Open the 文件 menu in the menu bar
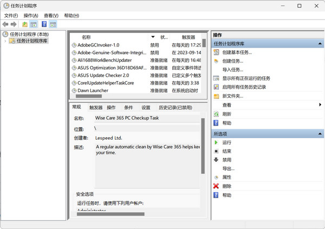Image resolution: width=325 pixels, height=229 pixels. coord(11,16)
